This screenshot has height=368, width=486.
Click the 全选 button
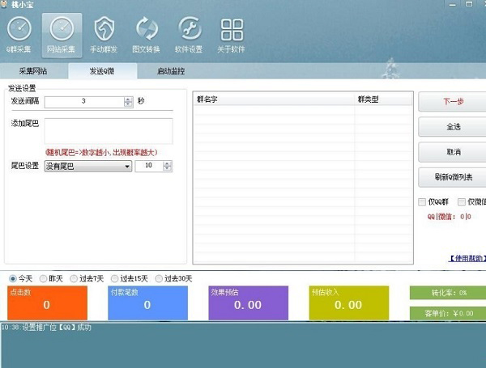click(x=453, y=127)
